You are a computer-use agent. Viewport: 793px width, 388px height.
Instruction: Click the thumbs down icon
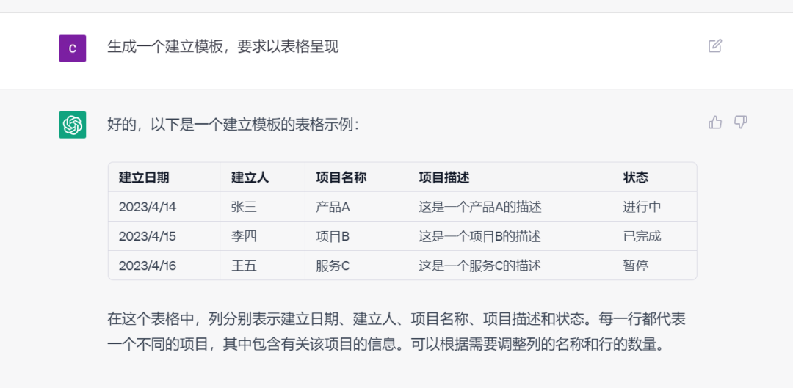pos(741,122)
